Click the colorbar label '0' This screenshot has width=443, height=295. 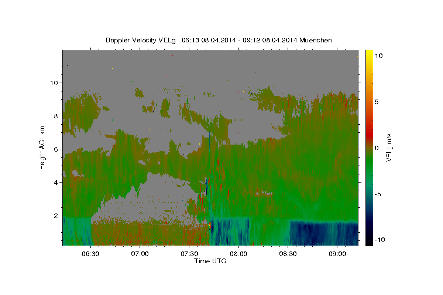tap(377, 148)
